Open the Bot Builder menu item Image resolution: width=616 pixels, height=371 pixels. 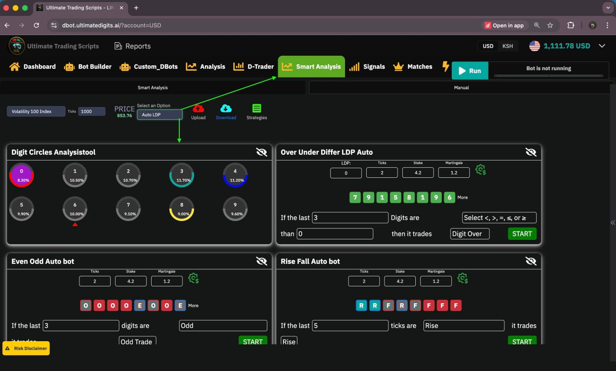pyautogui.click(x=88, y=67)
